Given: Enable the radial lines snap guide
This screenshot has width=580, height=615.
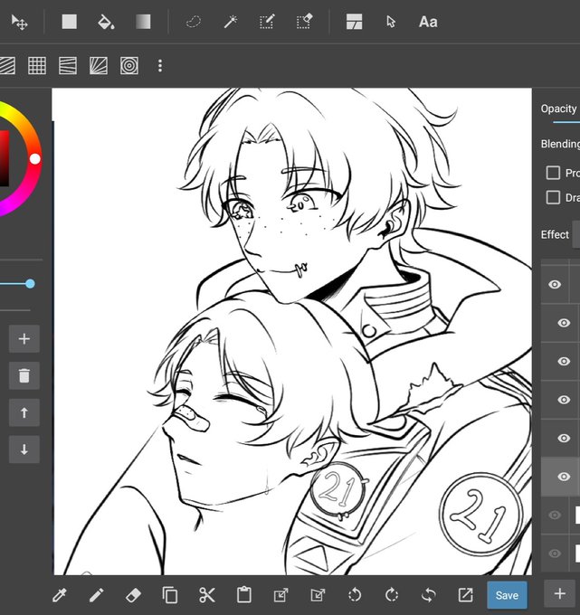Looking at the screenshot, I should click(x=99, y=65).
